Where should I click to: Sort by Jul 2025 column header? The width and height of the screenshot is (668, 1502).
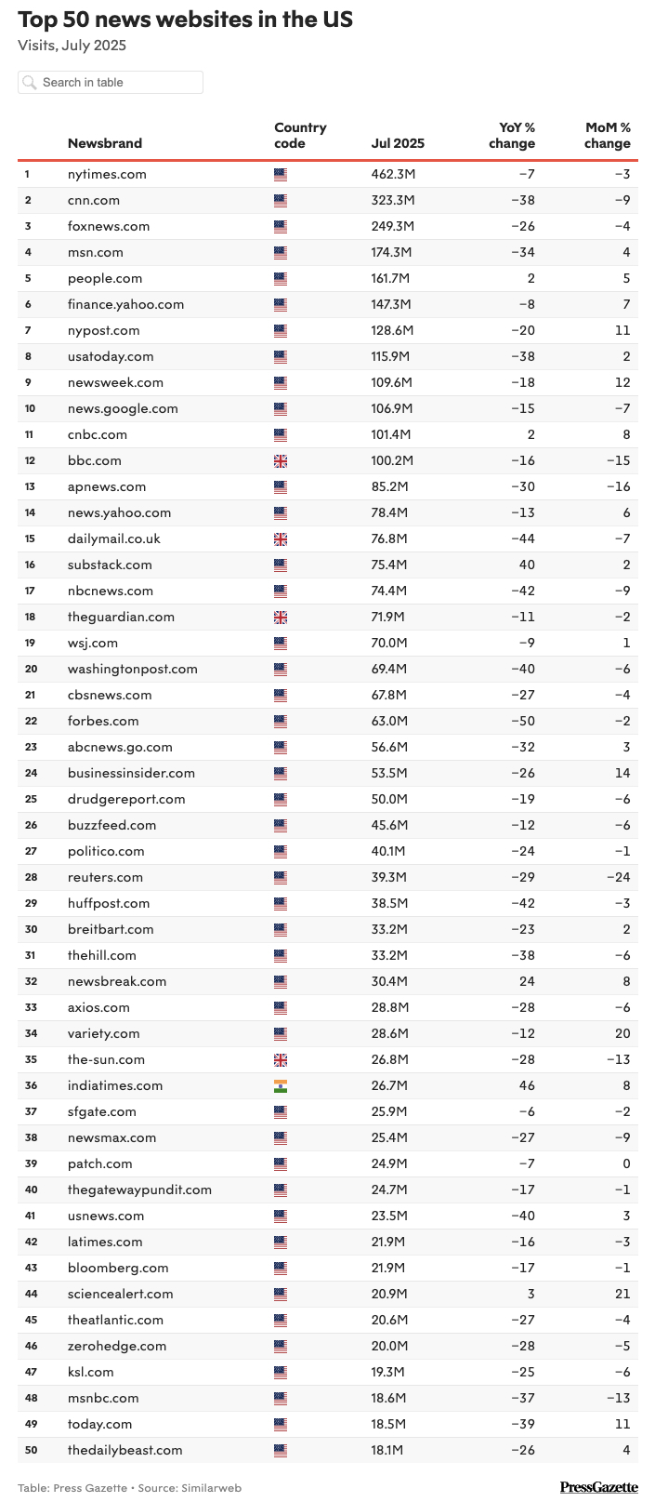pos(398,143)
